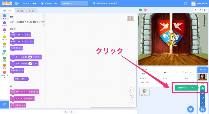Click the project title field Untitled-15

74,3
